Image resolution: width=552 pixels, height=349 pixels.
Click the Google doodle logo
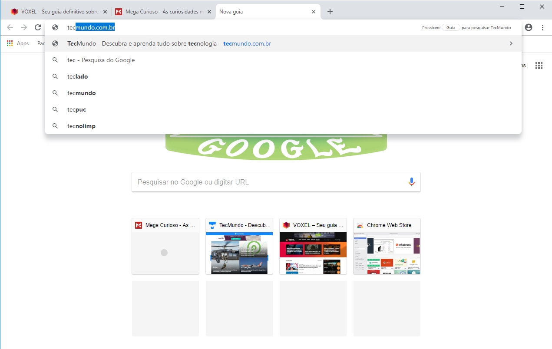pos(276,147)
